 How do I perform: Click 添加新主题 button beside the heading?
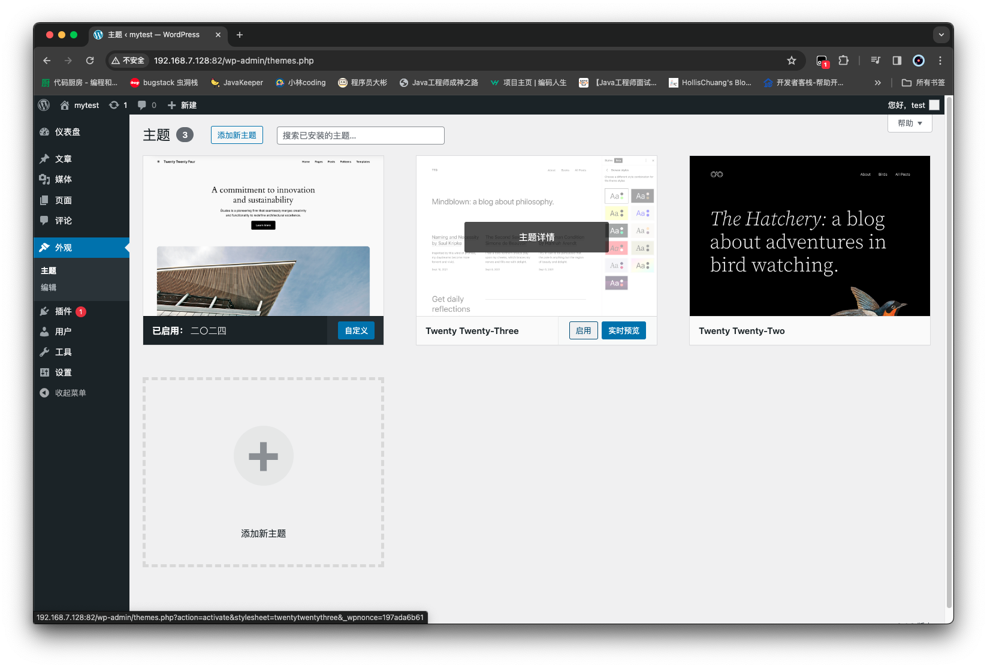pyautogui.click(x=237, y=136)
